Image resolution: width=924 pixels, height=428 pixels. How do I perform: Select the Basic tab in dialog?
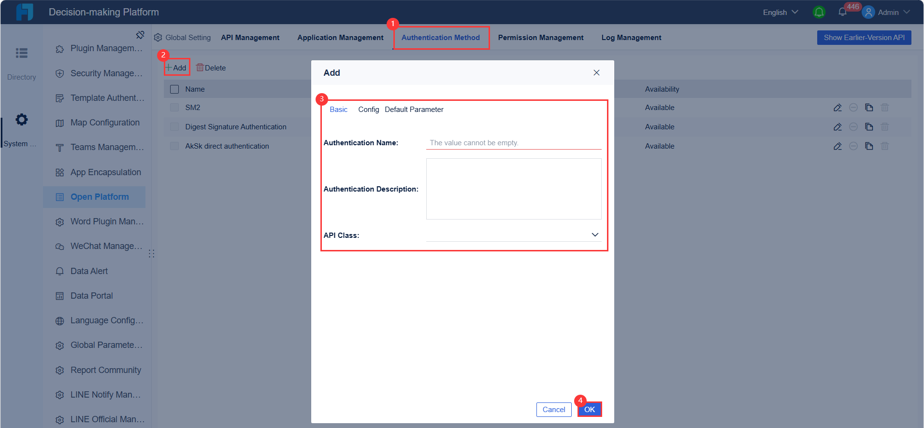338,110
